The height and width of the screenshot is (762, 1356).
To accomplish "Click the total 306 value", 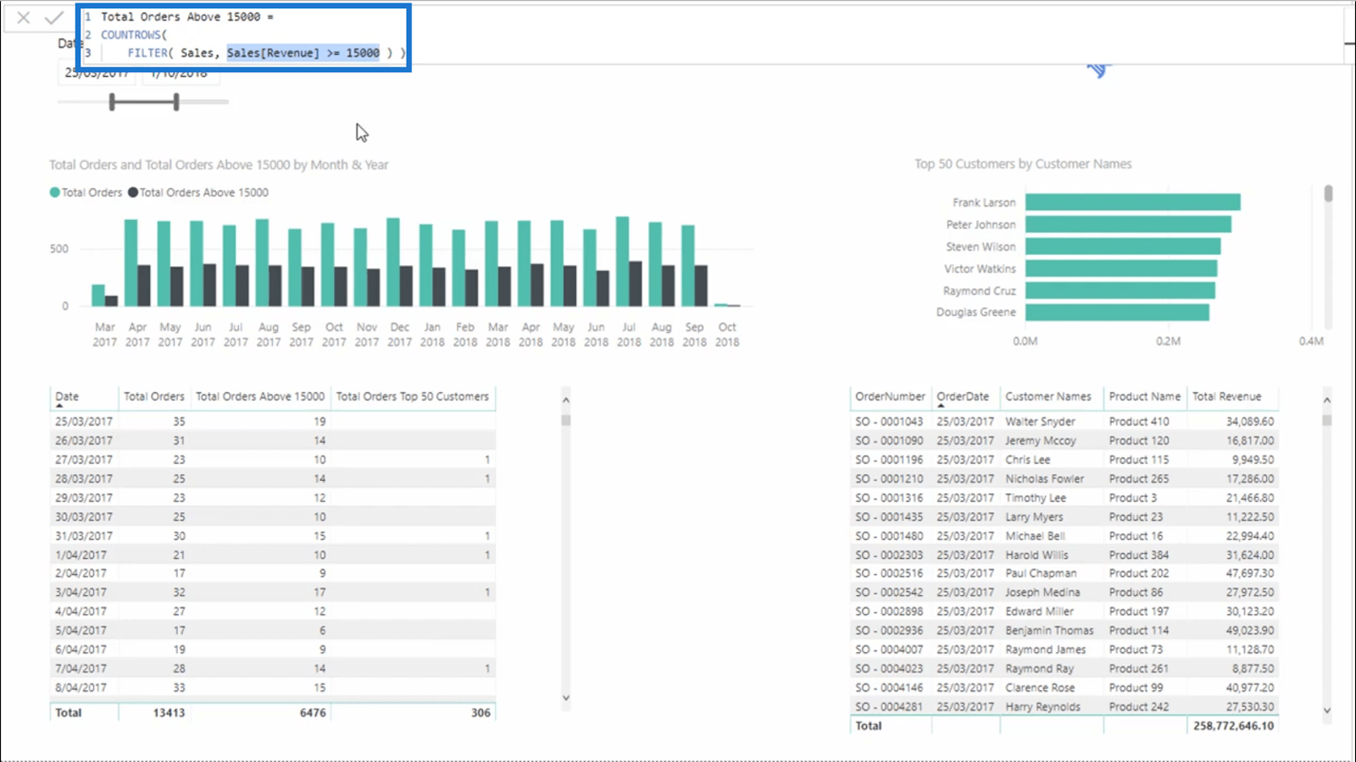I will click(481, 713).
